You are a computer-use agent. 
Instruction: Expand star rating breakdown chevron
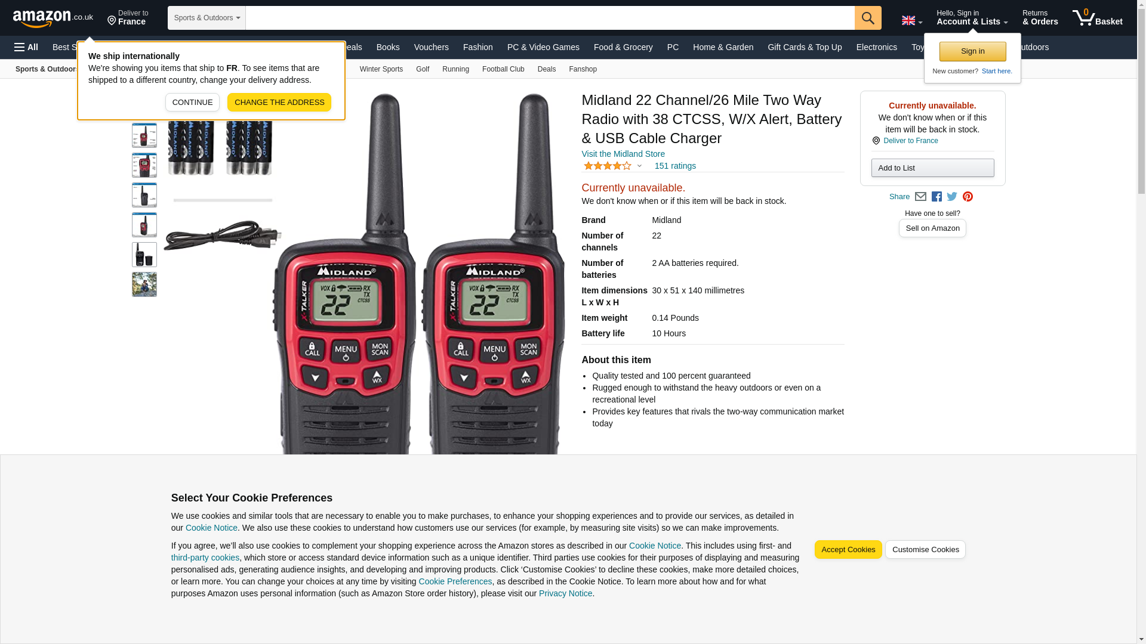pos(639,166)
